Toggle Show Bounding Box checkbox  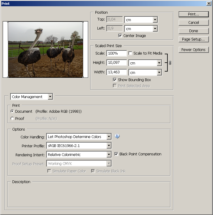[115, 80]
